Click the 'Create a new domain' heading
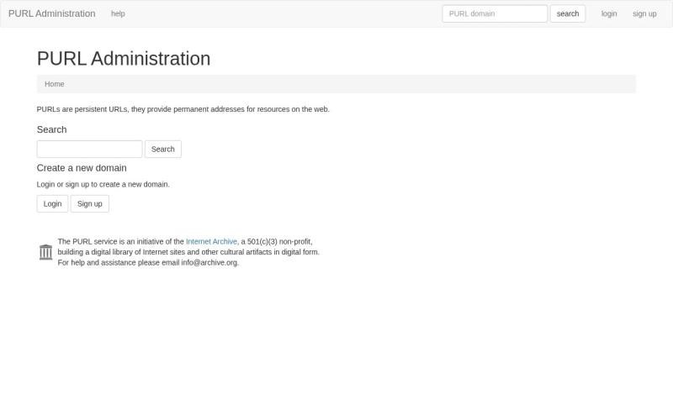Image resolution: width=673 pixels, height=420 pixels. click(x=82, y=168)
